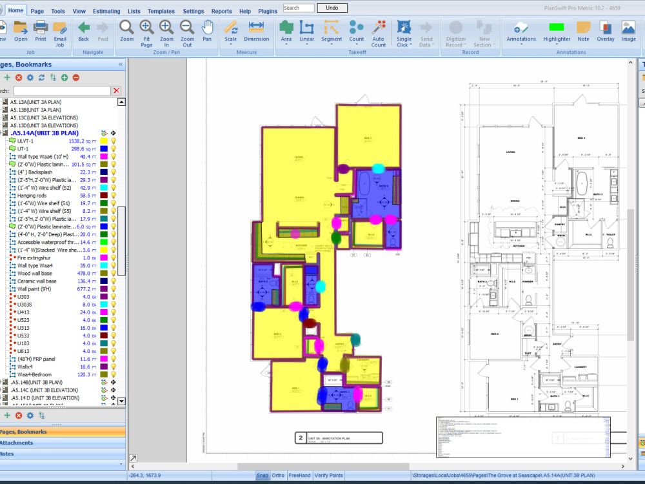This screenshot has height=484, width=645.
Task: Toggle Snap mode in the status bar
Action: pos(263,475)
